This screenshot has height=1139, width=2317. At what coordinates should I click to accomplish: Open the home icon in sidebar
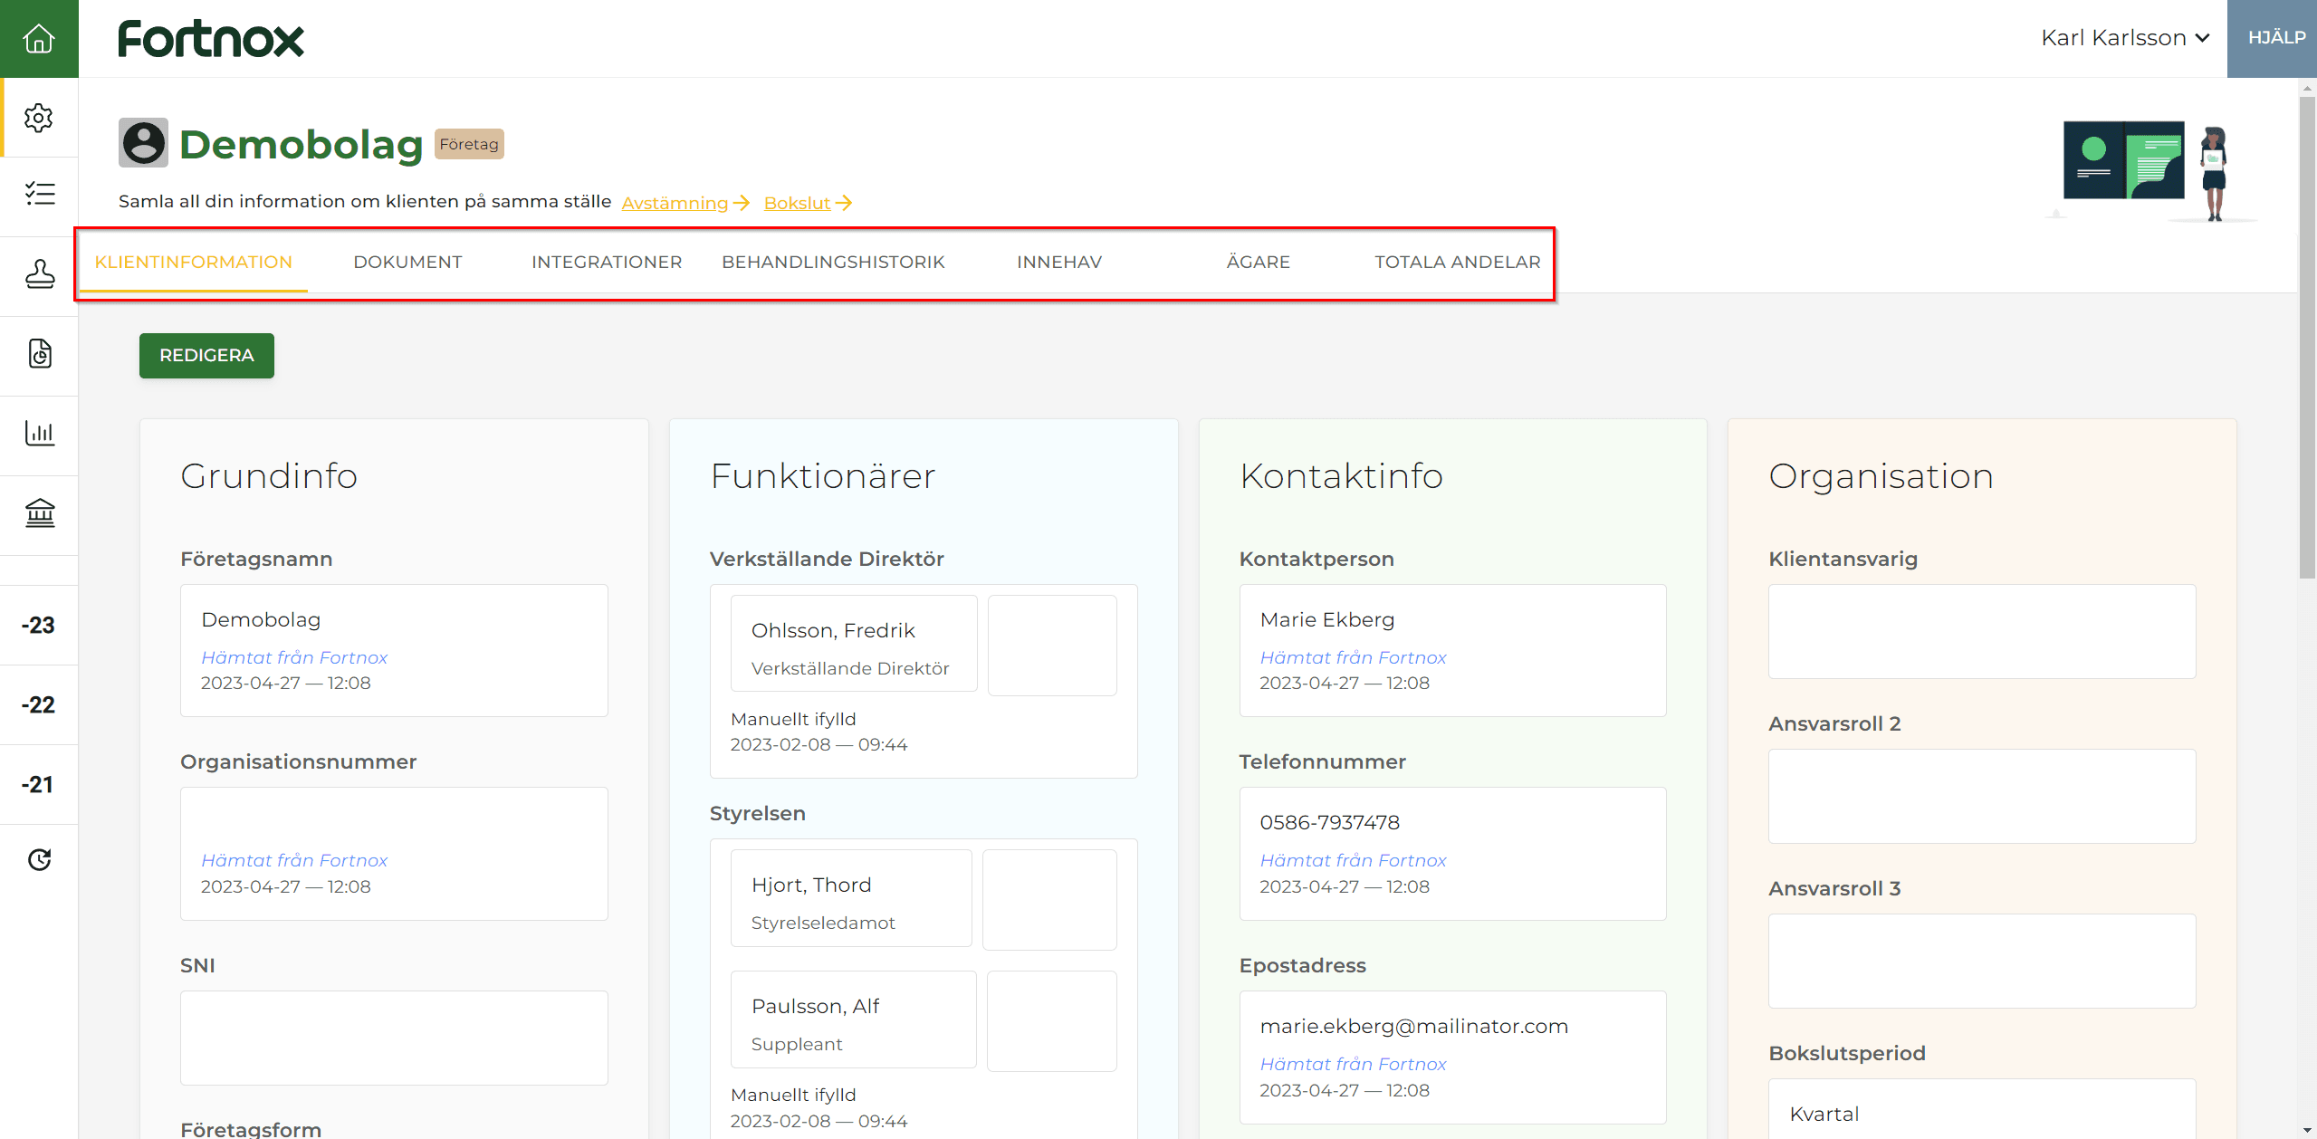point(39,38)
